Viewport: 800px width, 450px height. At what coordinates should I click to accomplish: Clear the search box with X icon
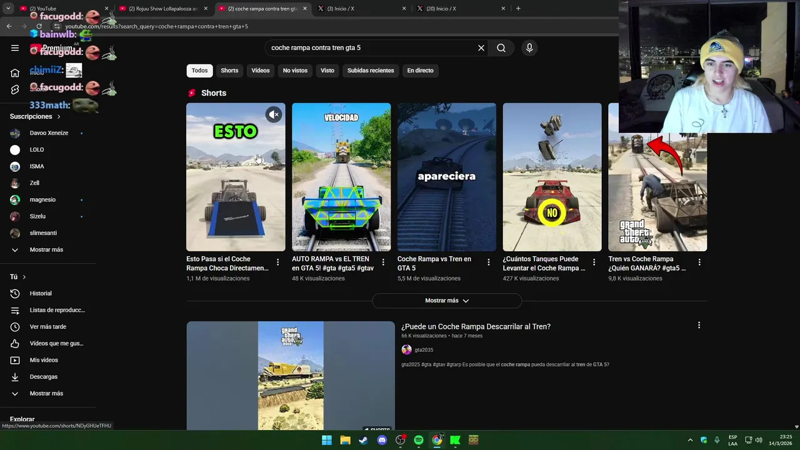pyautogui.click(x=481, y=48)
